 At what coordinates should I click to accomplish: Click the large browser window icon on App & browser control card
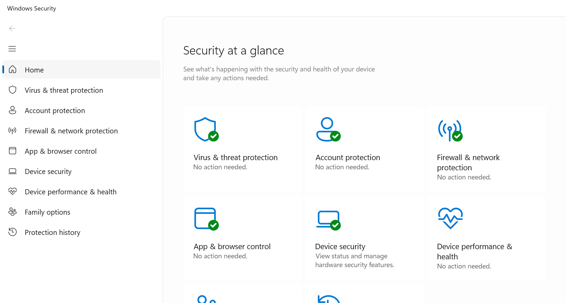[206, 219]
